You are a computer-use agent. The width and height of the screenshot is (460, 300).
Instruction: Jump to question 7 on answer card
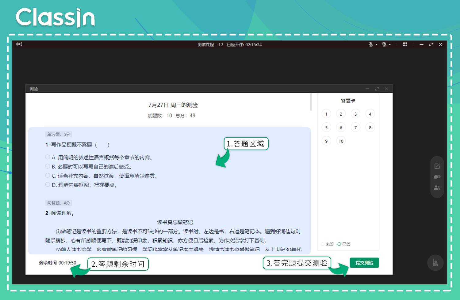356,128
